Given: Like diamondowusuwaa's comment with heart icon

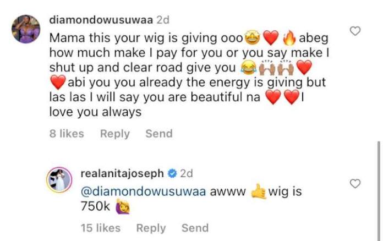Looking at the screenshot, I should point(355,31).
